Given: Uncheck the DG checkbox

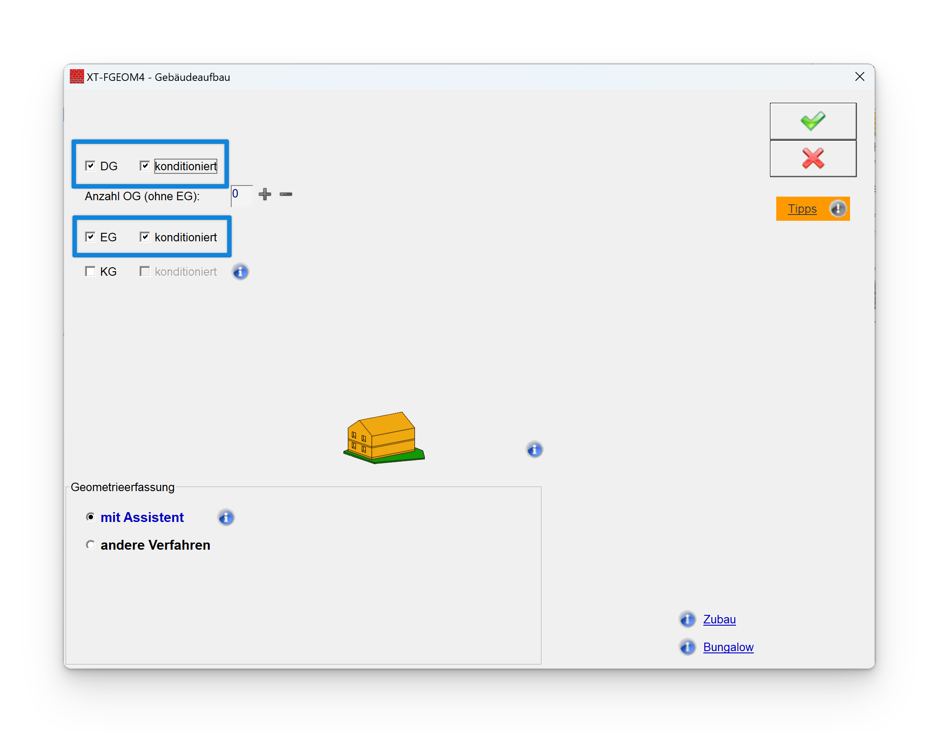Looking at the screenshot, I should 90,166.
